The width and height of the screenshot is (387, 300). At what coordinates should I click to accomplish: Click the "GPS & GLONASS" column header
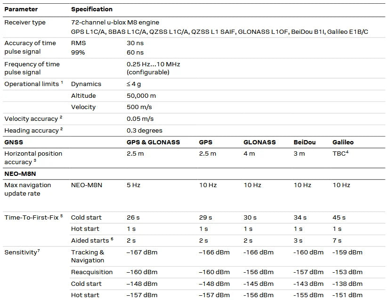point(153,142)
